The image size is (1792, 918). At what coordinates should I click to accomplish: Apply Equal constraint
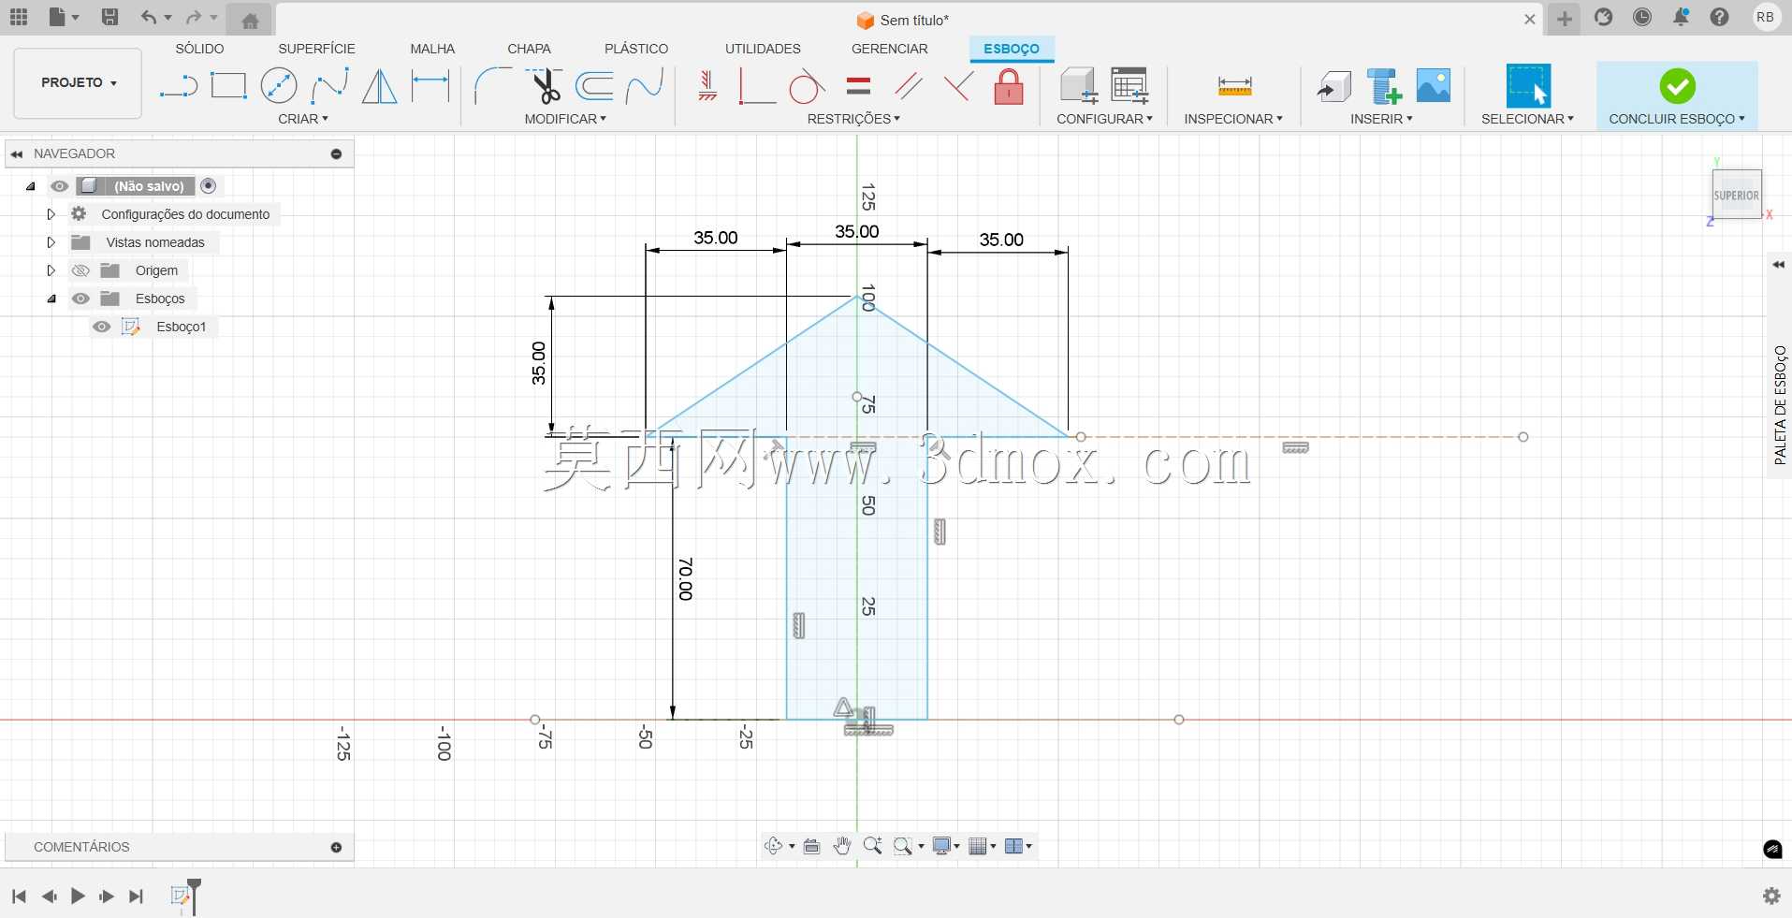[858, 86]
